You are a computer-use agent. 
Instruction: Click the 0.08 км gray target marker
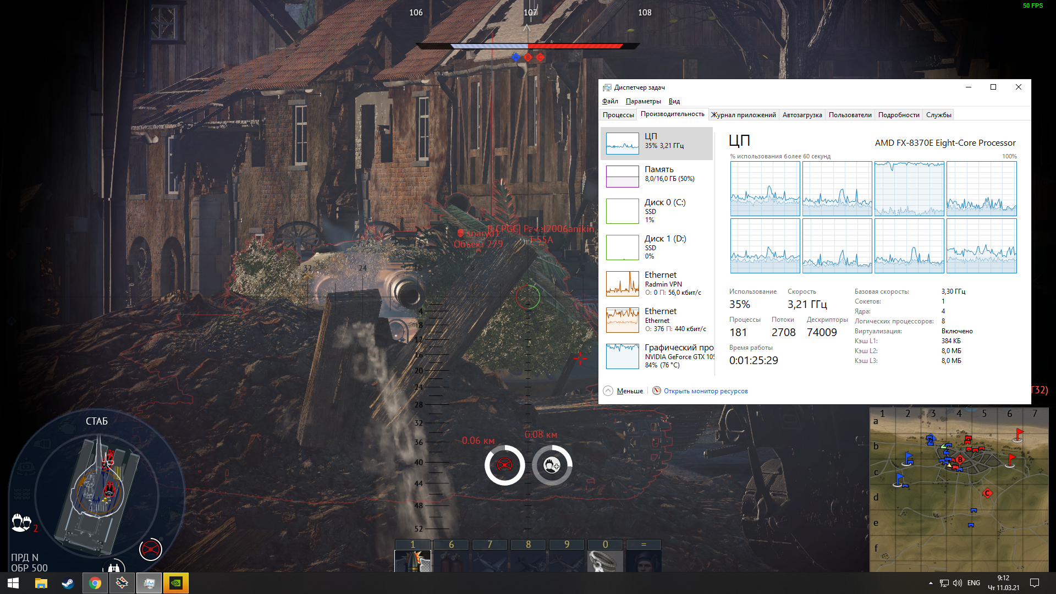pyautogui.click(x=552, y=465)
